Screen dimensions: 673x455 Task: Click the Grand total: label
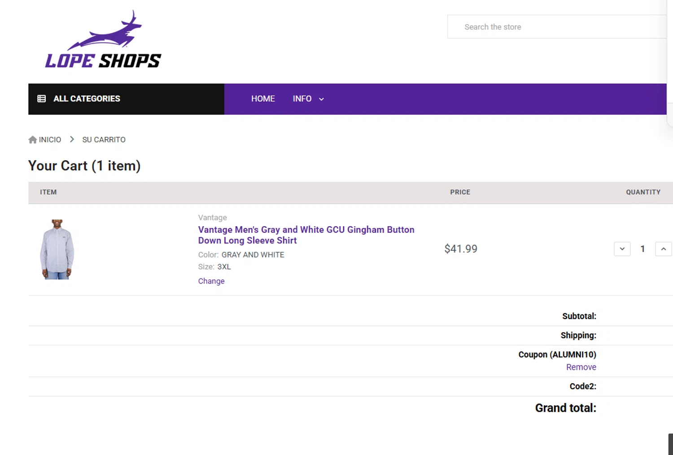click(565, 408)
